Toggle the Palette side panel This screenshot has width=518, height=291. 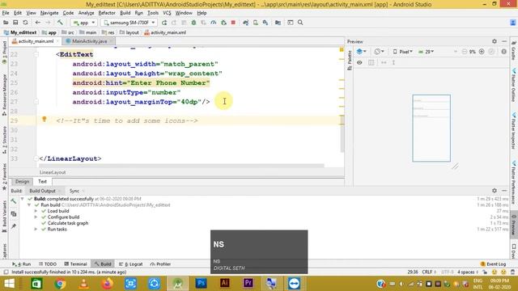(x=350, y=61)
